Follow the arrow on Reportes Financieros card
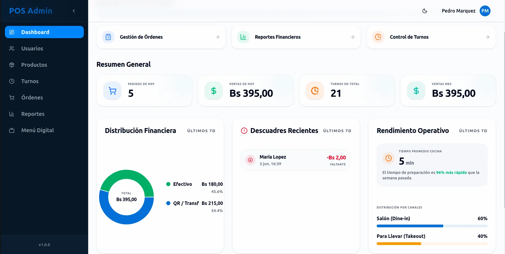The height and width of the screenshot is (254, 505). point(352,37)
